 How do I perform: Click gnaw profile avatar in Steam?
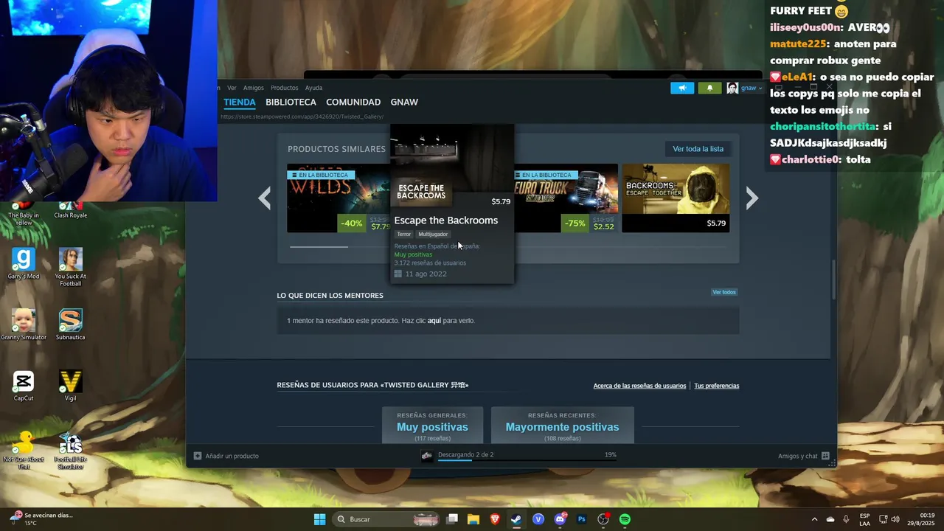pyautogui.click(x=732, y=88)
